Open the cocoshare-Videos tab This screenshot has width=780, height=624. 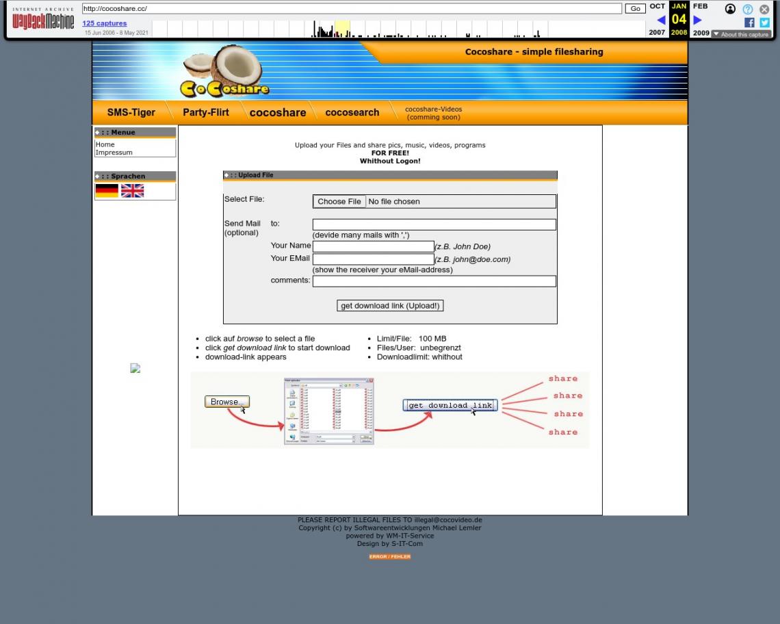coord(433,113)
